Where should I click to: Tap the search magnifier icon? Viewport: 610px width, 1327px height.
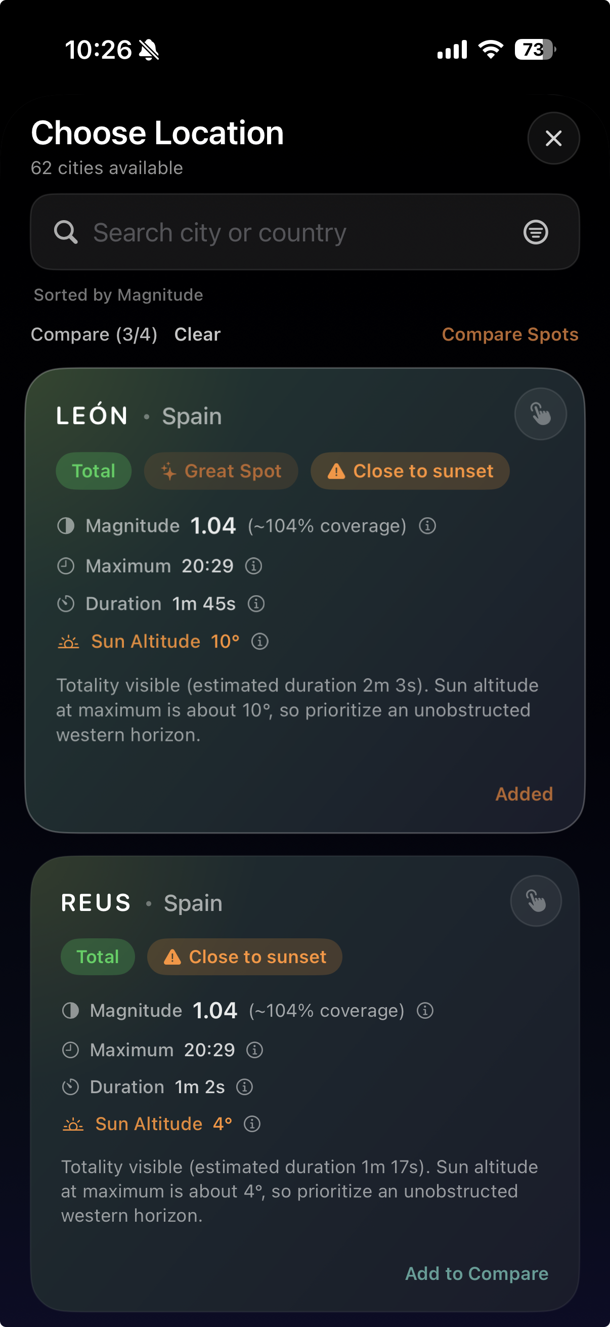pyautogui.click(x=65, y=232)
